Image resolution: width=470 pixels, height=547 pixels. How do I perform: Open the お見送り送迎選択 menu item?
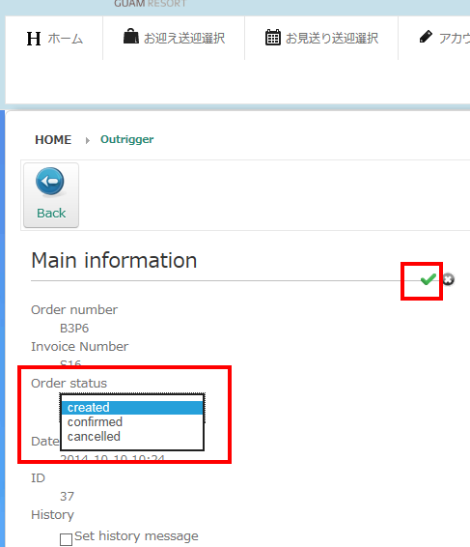tap(321, 38)
